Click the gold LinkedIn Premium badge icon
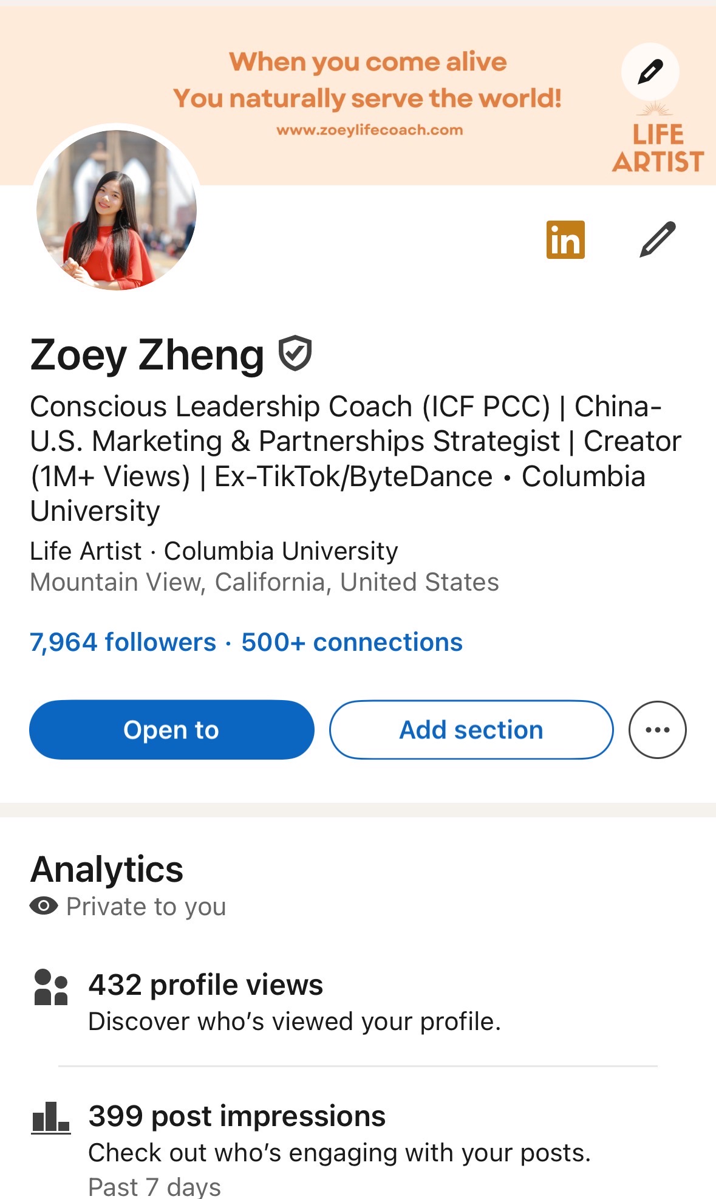This screenshot has width=716, height=1199. coord(565,239)
